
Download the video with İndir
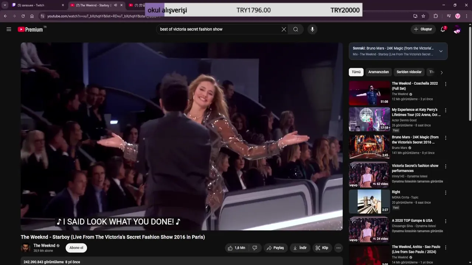coord(300,248)
